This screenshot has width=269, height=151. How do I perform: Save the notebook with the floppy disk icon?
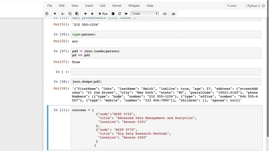(x=47, y=14)
